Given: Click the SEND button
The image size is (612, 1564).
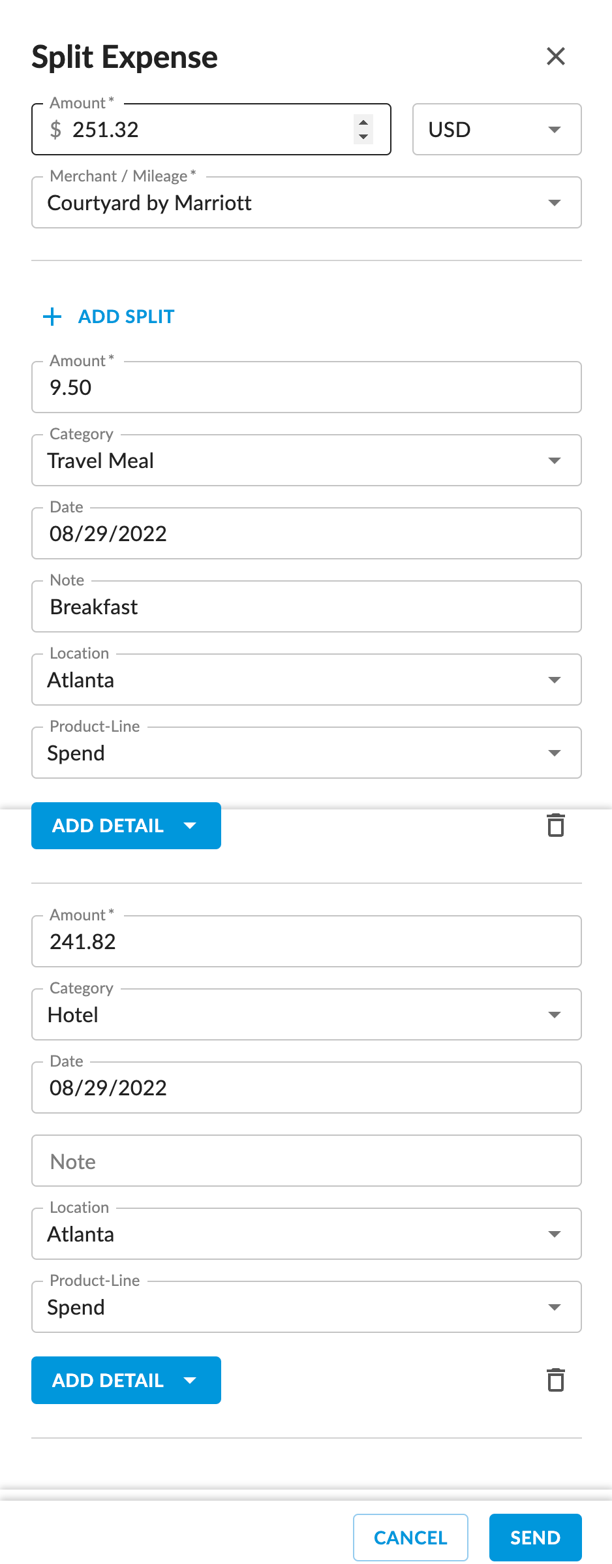Looking at the screenshot, I should 535,1537.
